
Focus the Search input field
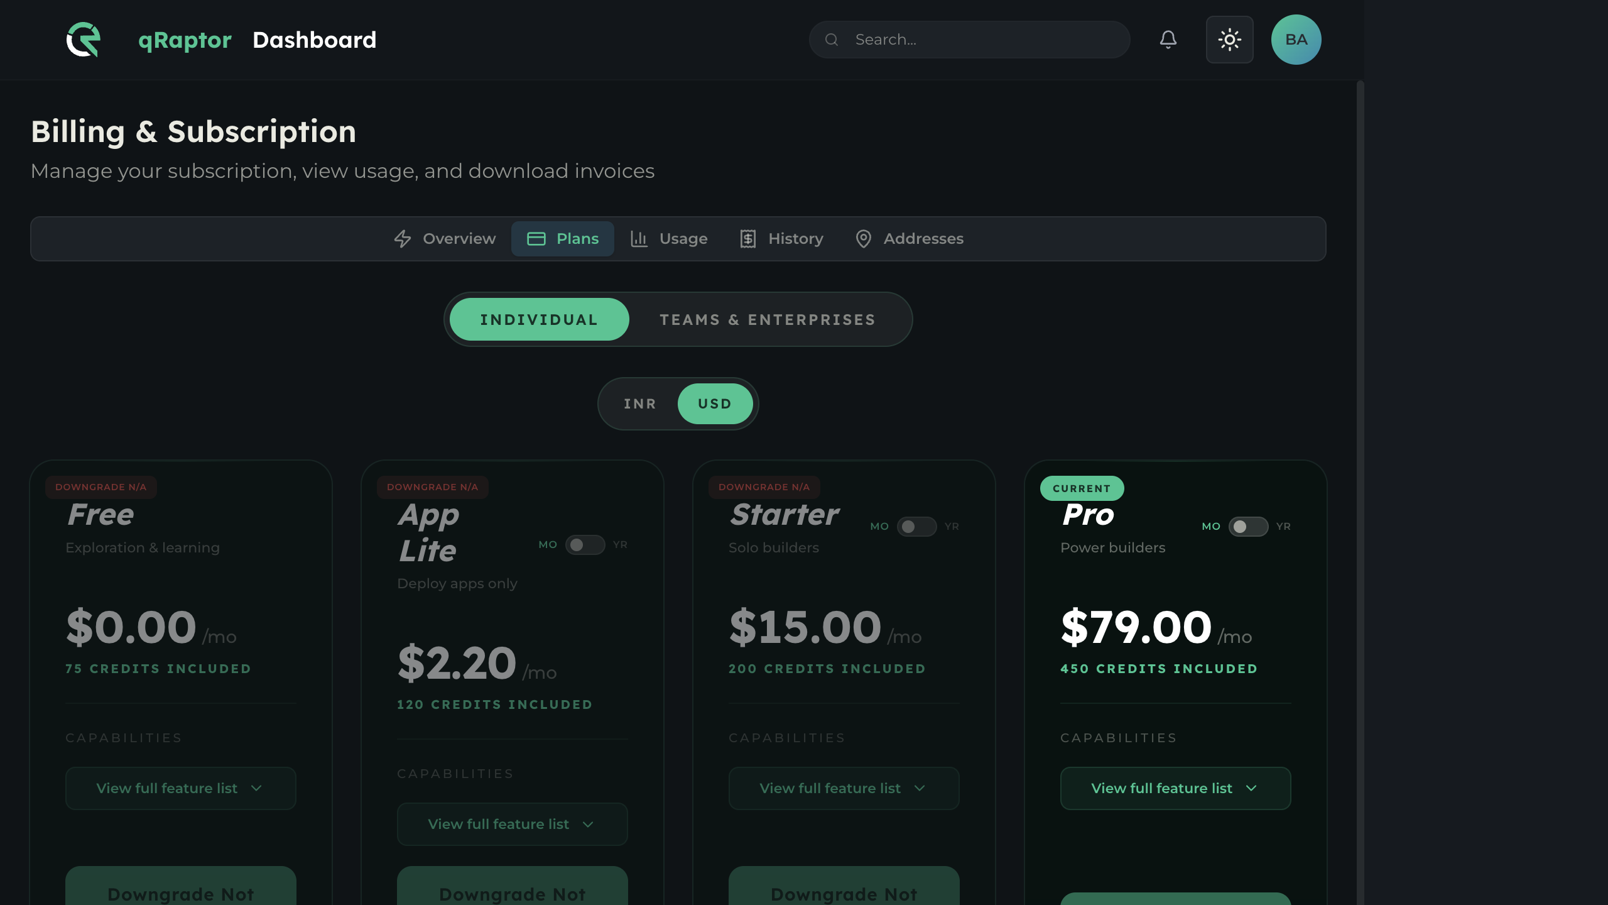point(969,40)
